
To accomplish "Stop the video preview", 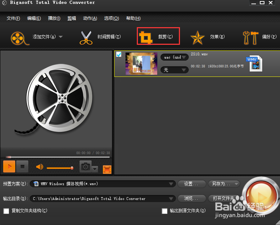I will 22,166.
